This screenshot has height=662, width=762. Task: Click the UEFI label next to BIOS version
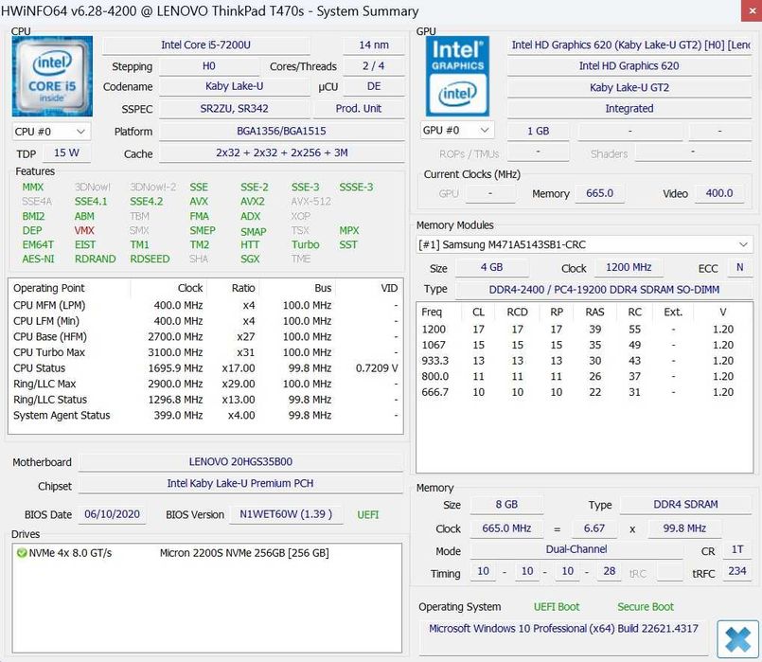tap(368, 514)
